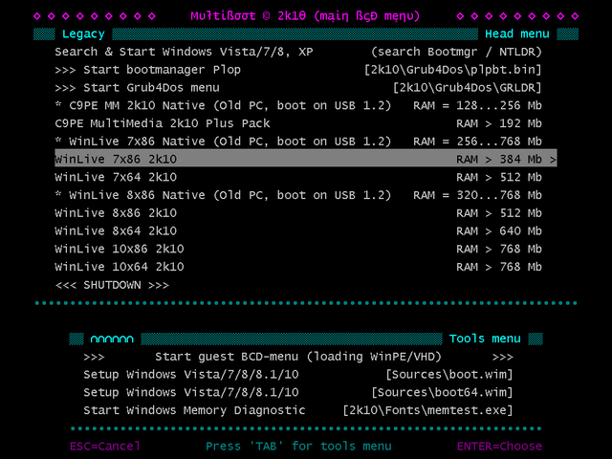Select Search & Start Windows Vista/7/8, XP entry

[x=298, y=52]
